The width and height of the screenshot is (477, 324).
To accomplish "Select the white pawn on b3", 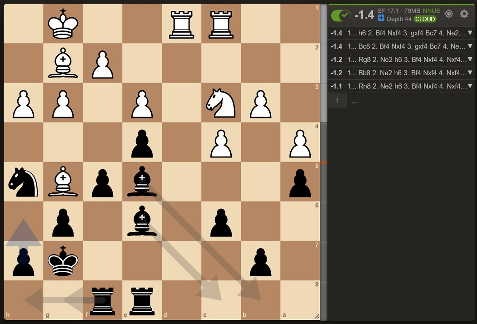I will point(261,104).
